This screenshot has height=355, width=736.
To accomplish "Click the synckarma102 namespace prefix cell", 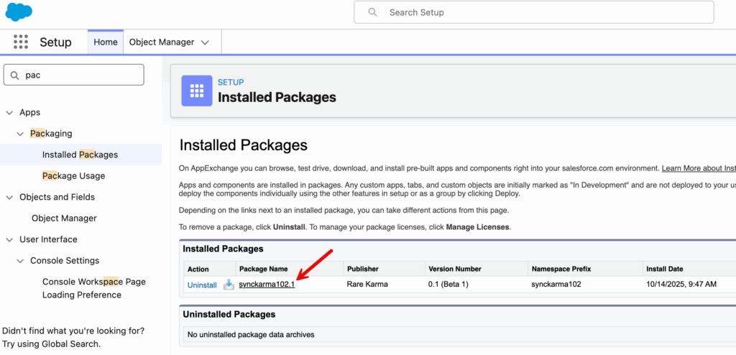I will pos(556,284).
